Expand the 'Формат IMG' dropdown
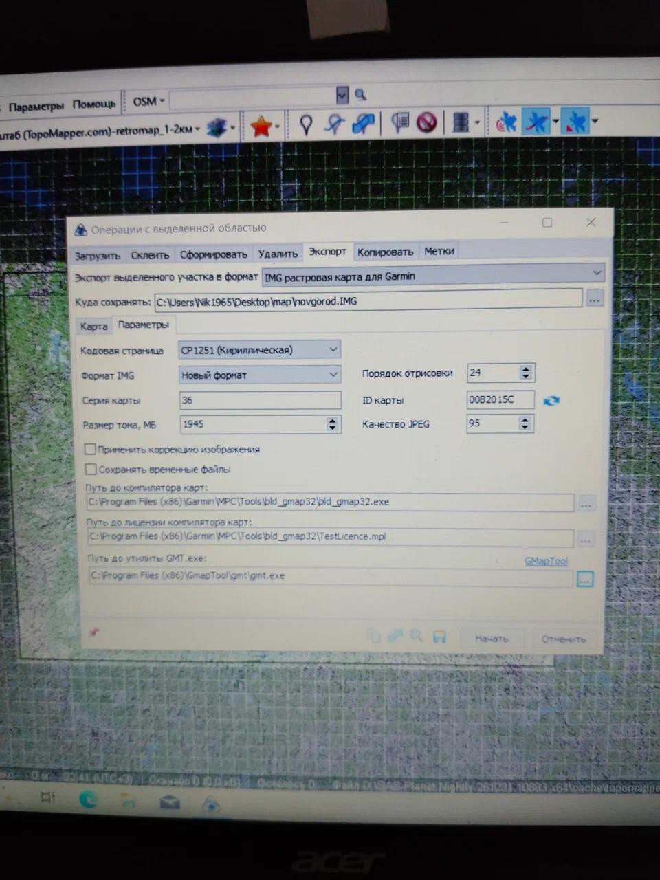This screenshot has width=660, height=880. (259, 375)
